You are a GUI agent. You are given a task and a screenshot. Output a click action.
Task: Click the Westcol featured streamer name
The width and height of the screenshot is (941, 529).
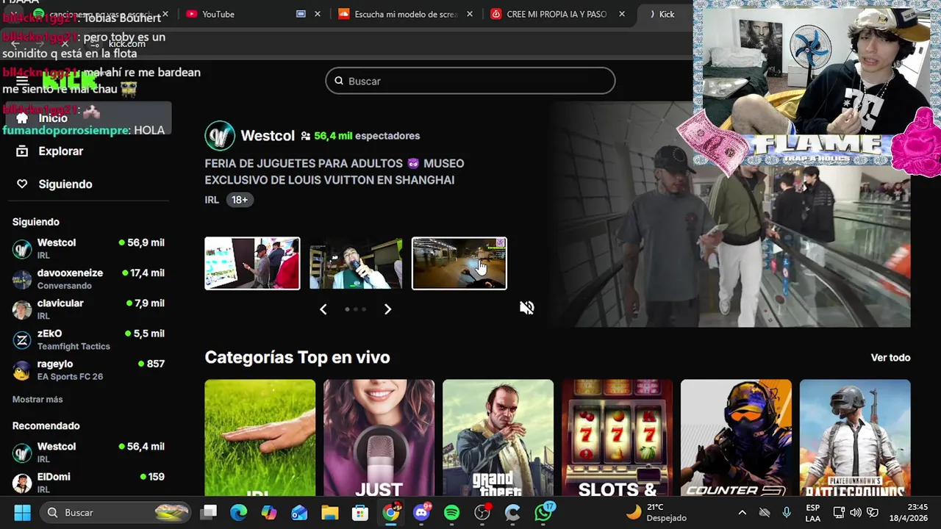pyautogui.click(x=268, y=136)
